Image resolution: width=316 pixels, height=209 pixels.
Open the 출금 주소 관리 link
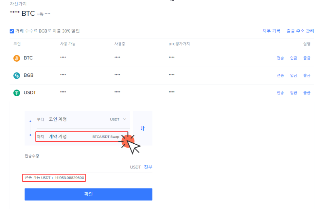[300, 31]
